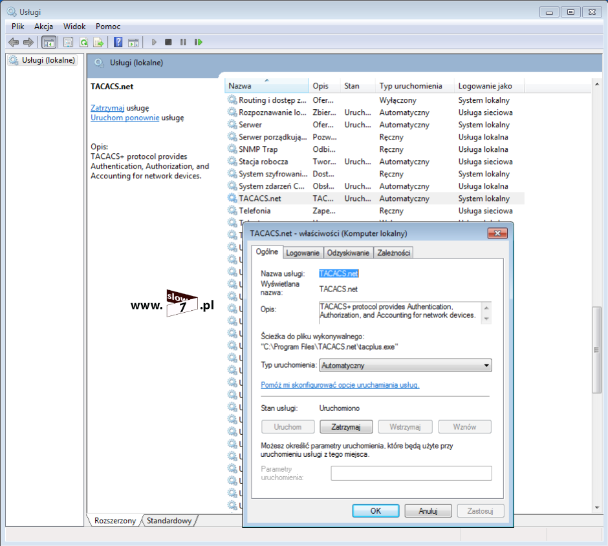Click the gear icon of SNMP Trap row
The width and height of the screenshot is (608, 546).
click(x=232, y=149)
